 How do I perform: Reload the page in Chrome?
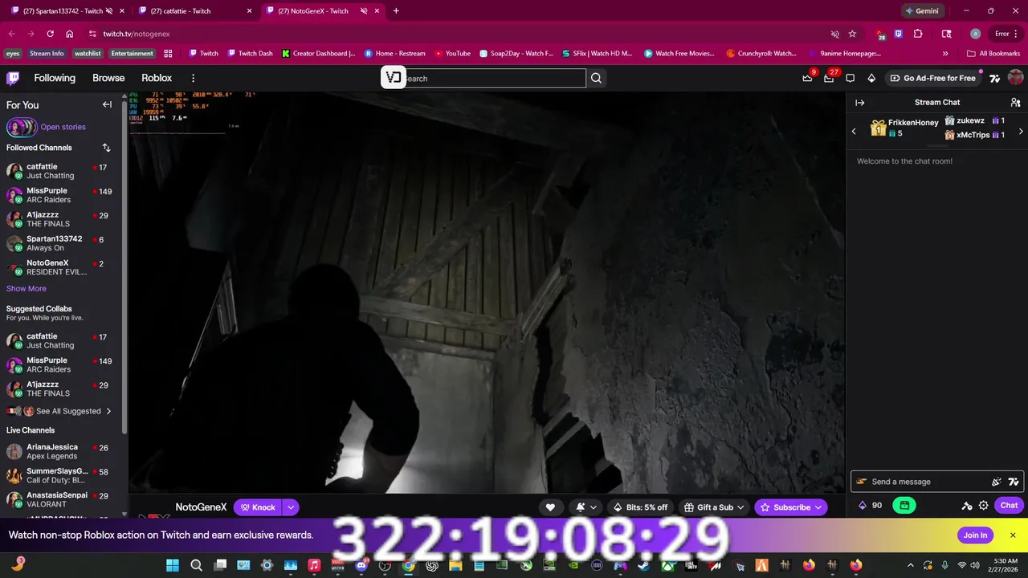[50, 34]
